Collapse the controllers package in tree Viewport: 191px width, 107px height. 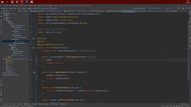pyautogui.click(x=12, y=27)
